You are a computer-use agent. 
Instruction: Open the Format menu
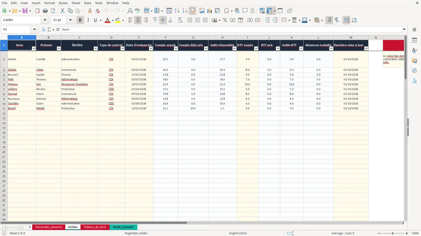[49, 3]
